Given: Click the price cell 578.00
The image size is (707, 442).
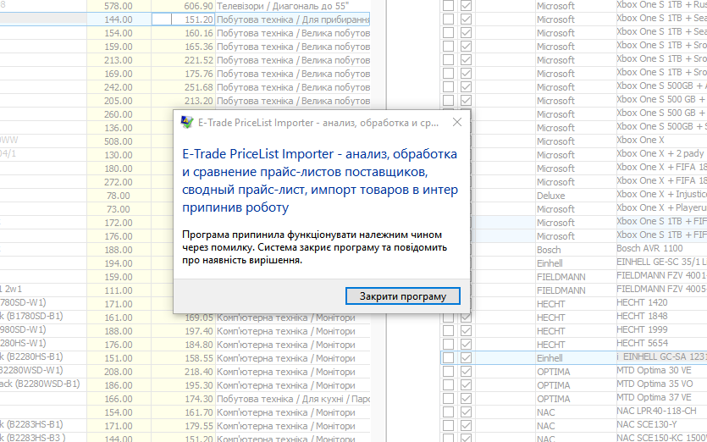Looking at the screenshot, I should click(119, 6).
